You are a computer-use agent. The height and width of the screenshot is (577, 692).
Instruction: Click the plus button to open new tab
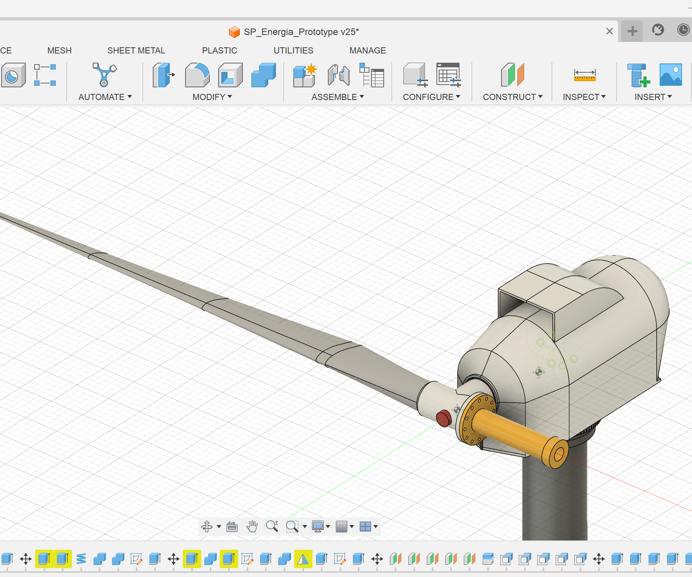point(632,31)
